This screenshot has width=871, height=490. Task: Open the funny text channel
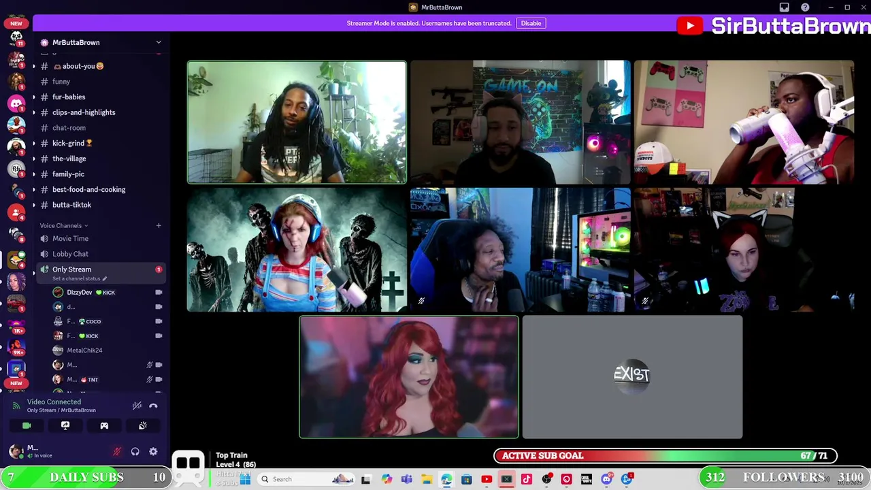pyautogui.click(x=101, y=82)
